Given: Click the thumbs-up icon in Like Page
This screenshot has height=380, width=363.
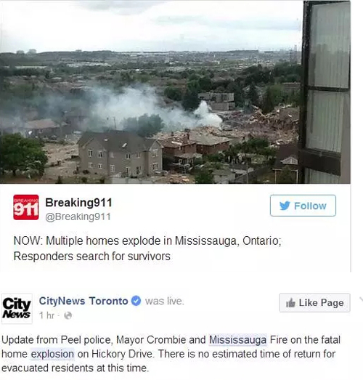Looking at the screenshot, I should [x=290, y=303].
